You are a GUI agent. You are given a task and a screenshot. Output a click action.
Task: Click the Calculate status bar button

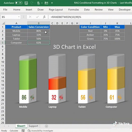click(14, 131)
